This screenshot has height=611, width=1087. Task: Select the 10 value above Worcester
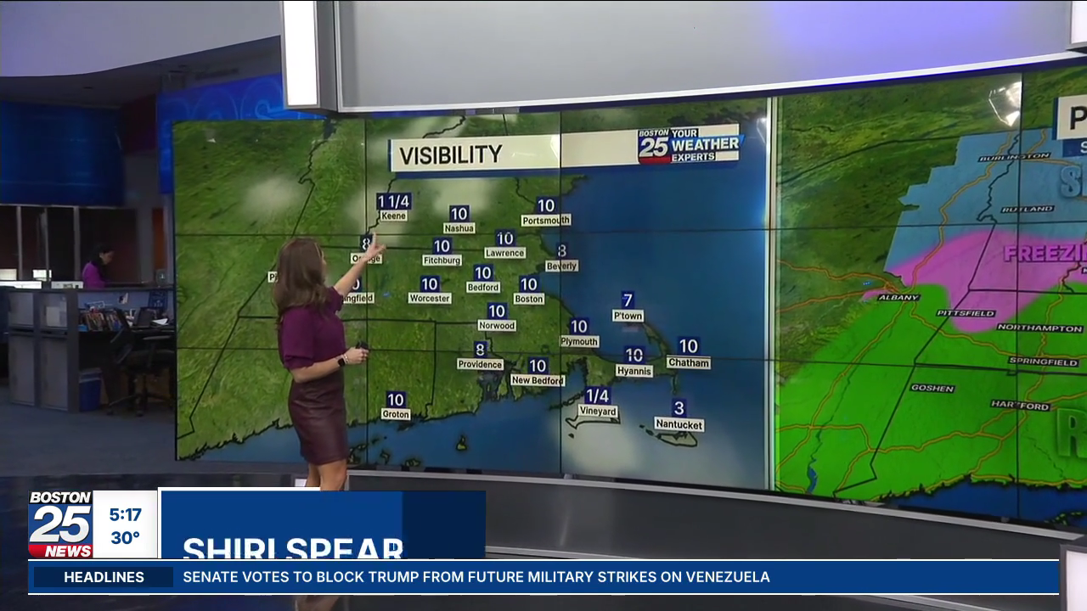click(x=430, y=284)
